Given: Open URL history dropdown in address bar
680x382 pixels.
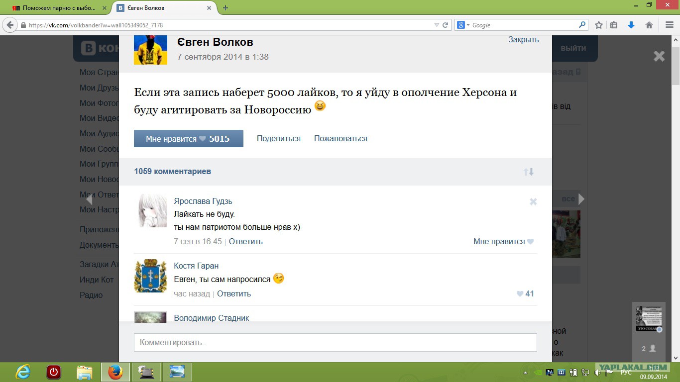Looking at the screenshot, I should point(437,25).
